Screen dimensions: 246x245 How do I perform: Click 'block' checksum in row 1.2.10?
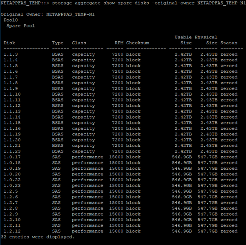[x=133, y=220]
